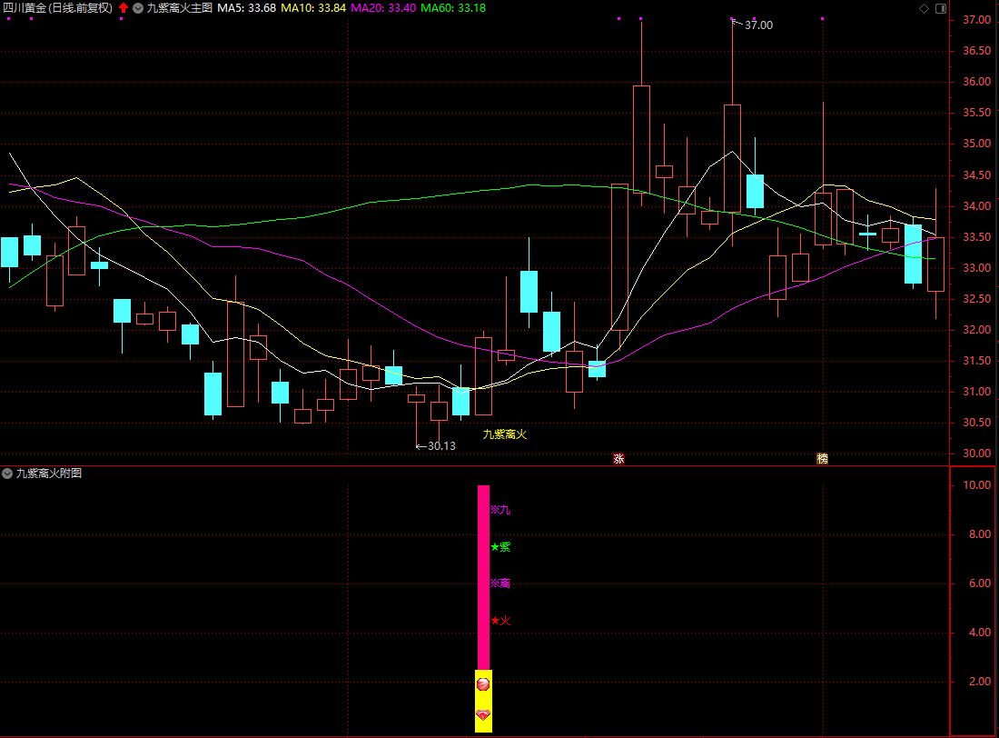This screenshot has height=738, width=999.
Task: Open the 九紫离火附图 indicator dropdown arrow
Action: (x=7, y=474)
